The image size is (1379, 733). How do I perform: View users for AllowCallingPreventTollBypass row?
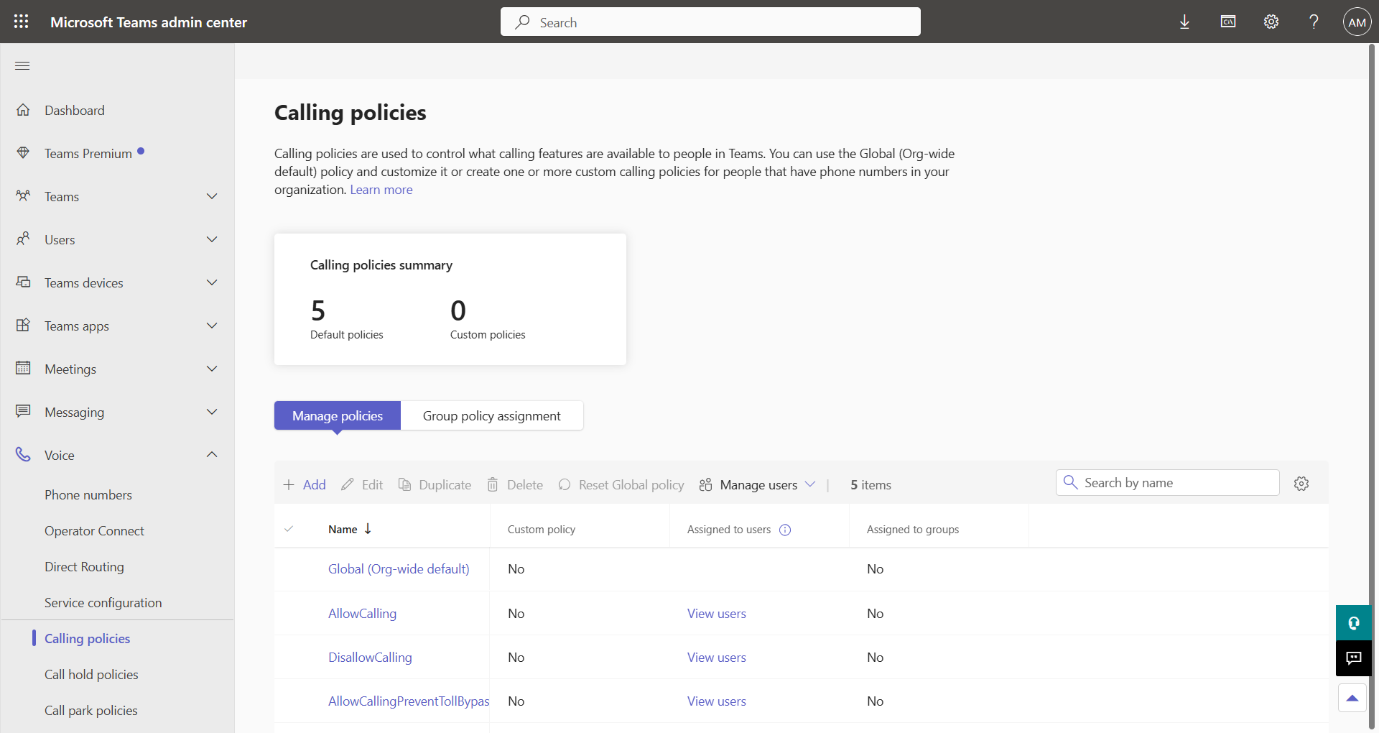(717, 701)
